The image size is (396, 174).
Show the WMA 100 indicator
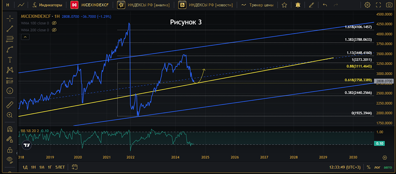[53, 23]
